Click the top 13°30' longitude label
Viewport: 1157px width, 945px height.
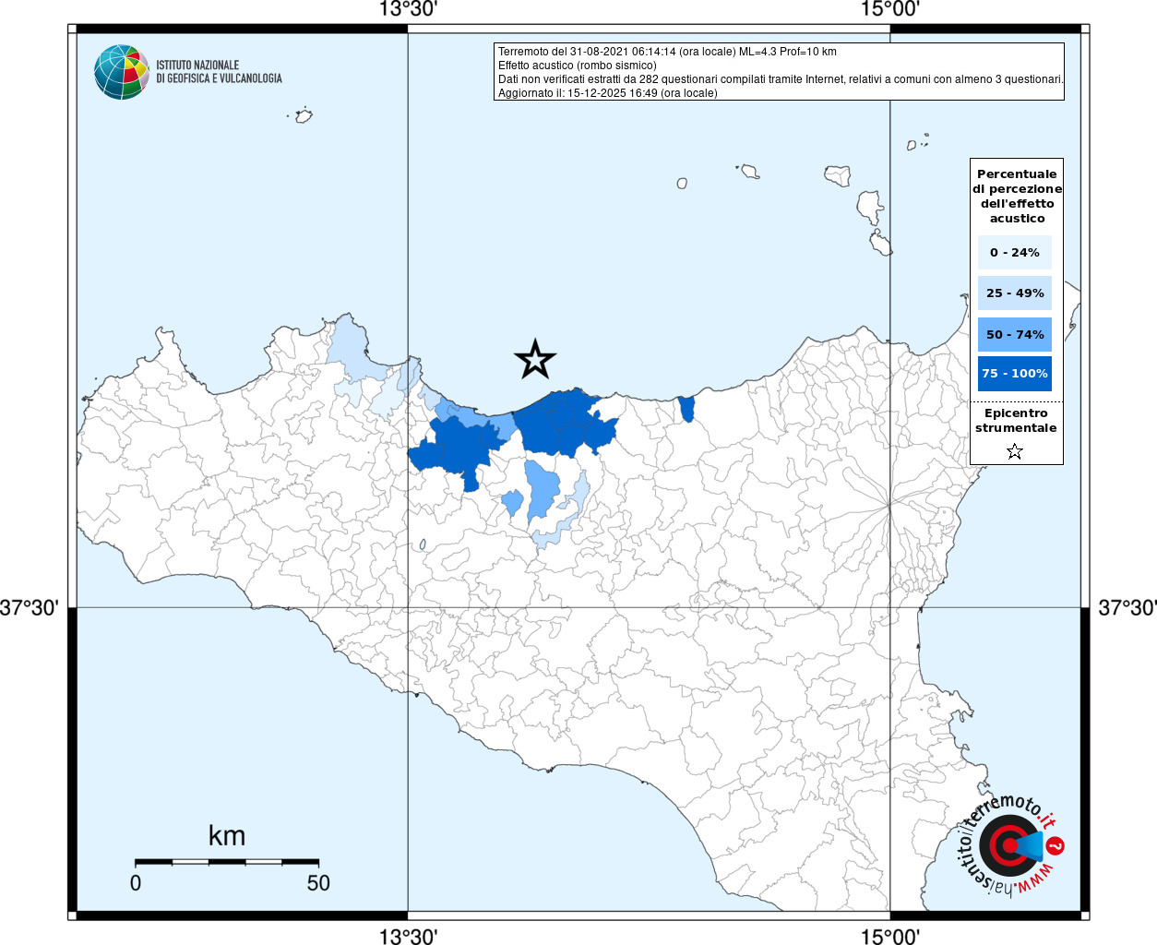(408, 9)
